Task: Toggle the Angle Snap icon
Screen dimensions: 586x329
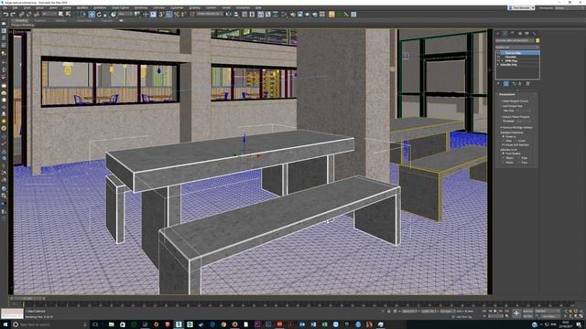Action: click(x=168, y=15)
